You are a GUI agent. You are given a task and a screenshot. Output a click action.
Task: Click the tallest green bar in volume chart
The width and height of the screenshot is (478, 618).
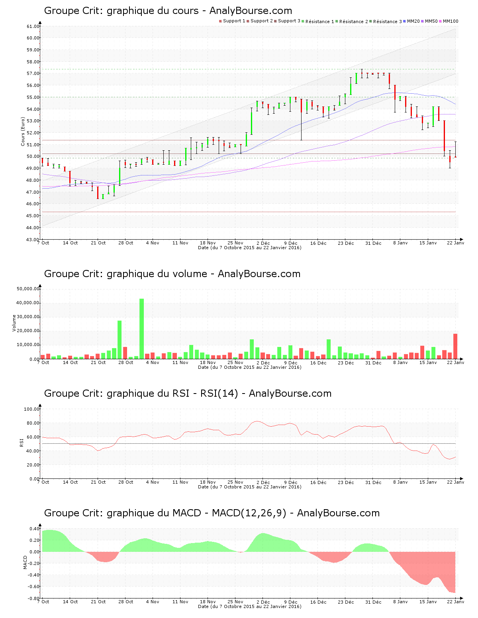[x=141, y=329]
